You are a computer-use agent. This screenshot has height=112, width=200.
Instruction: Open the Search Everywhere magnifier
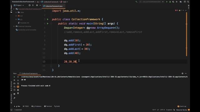tap(188, 2)
